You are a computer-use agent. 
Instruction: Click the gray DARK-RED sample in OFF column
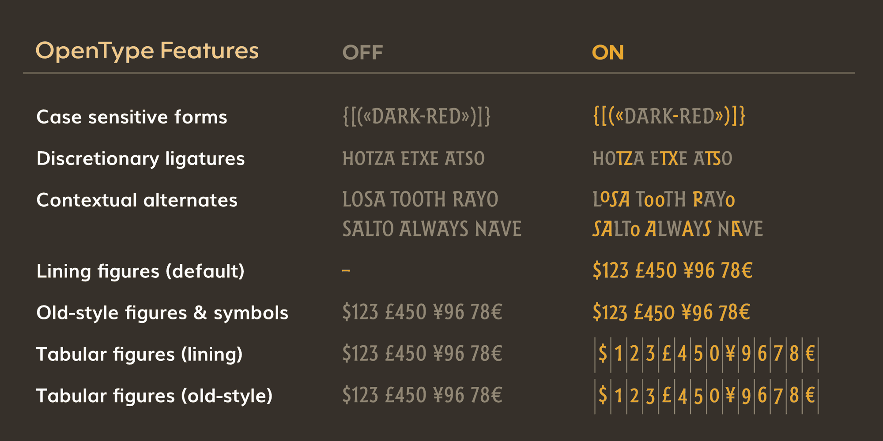416,116
